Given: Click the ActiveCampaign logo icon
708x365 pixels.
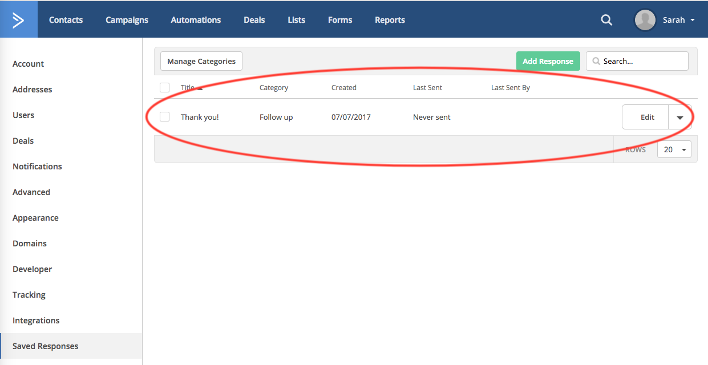Looking at the screenshot, I should click(18, 20).
